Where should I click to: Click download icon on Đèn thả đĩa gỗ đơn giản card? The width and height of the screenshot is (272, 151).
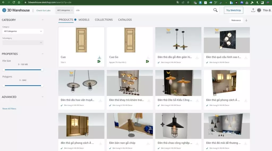pos(197,57)
